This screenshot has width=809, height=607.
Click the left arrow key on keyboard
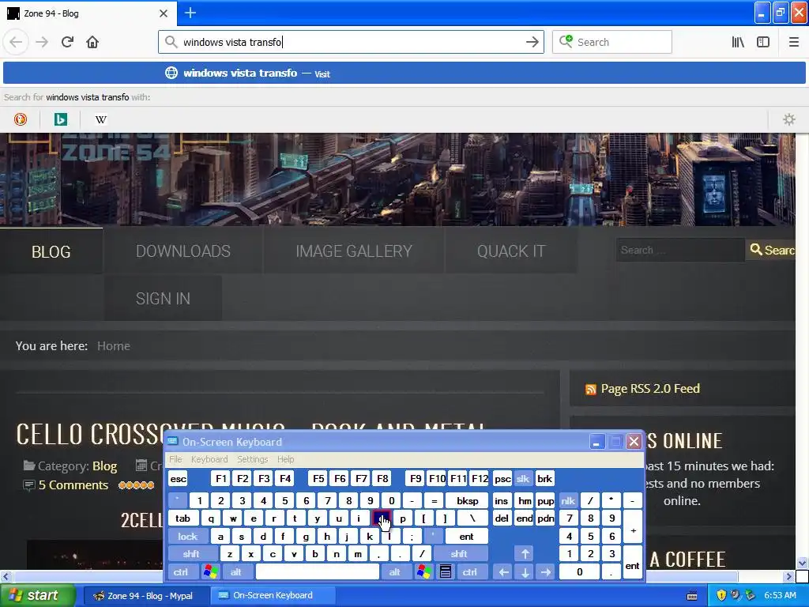tap(503, 572)
